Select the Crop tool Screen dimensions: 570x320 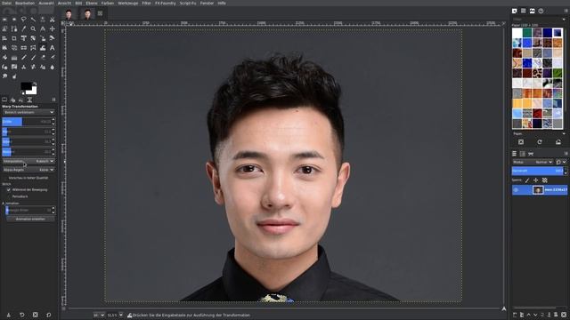coord(14,38)
